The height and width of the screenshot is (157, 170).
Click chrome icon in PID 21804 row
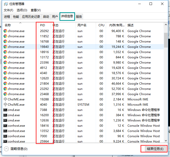pos(5,83)
